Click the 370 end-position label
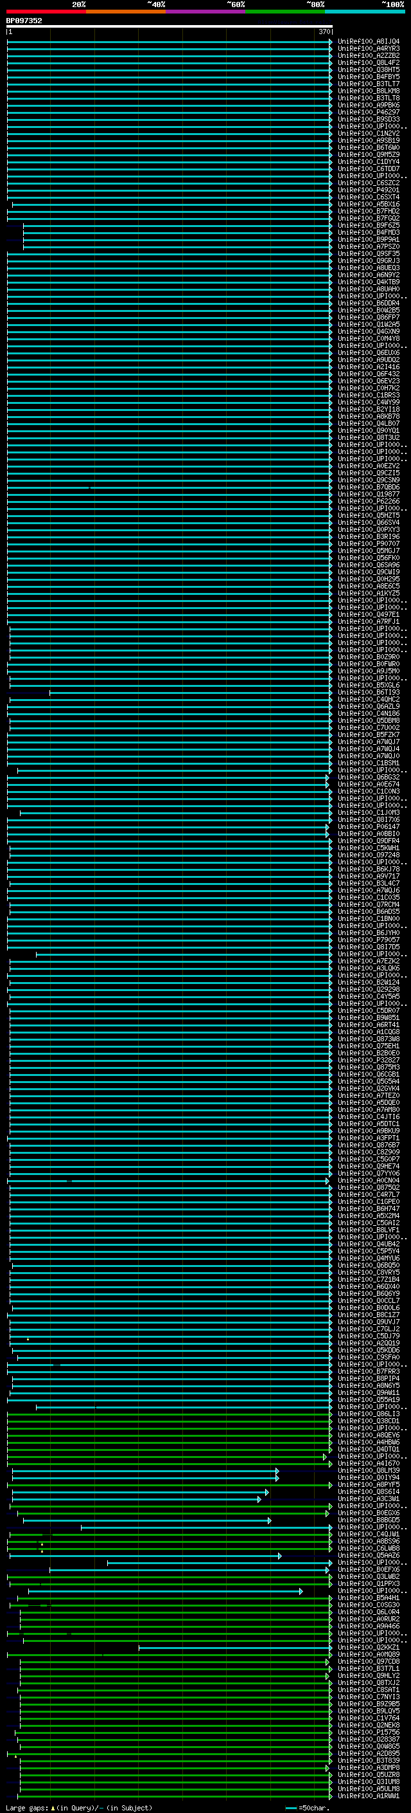The width and height of the screenshot is (411, 1813). click(324, 32)
